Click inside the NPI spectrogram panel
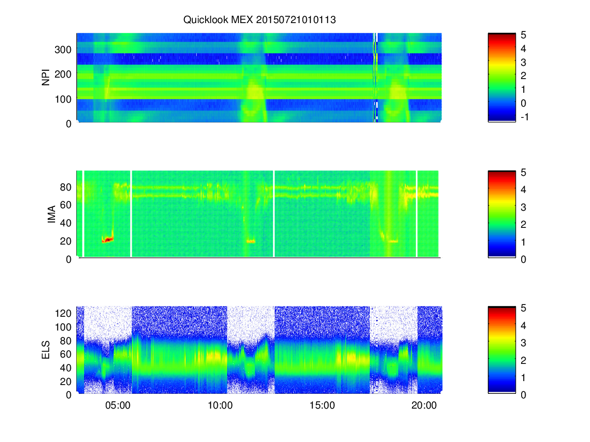Viewport: 590px width, 442px height. (x=259, y=78)
